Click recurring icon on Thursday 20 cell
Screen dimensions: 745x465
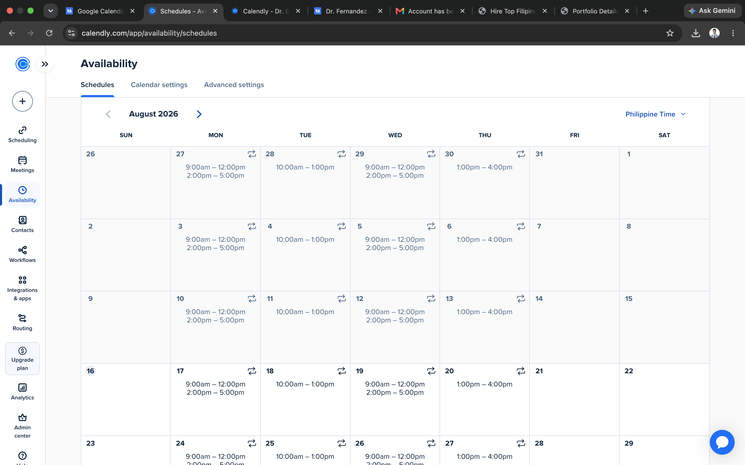tap(520, 371)
